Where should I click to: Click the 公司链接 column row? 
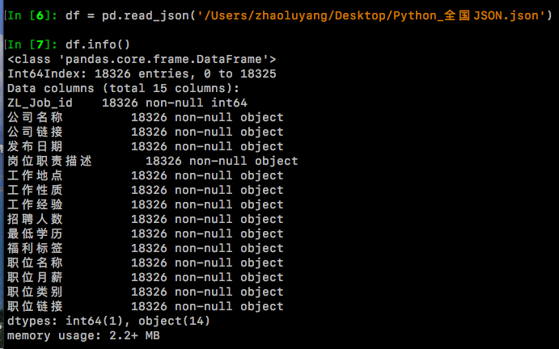coord(145,132)
